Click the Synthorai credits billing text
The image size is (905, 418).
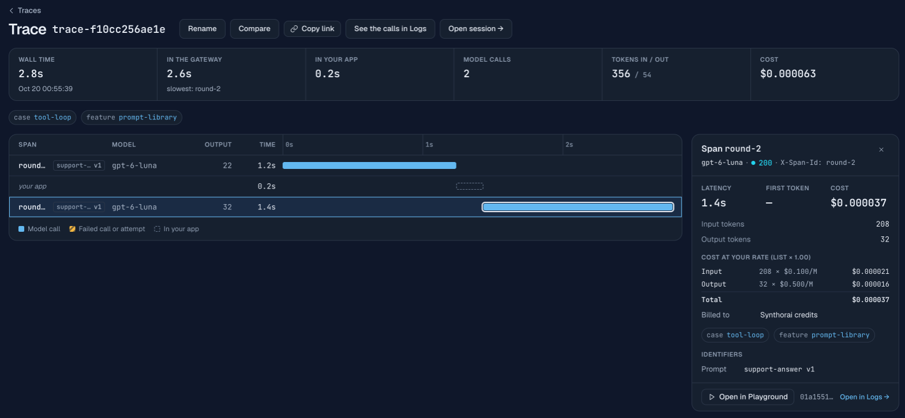788,315
